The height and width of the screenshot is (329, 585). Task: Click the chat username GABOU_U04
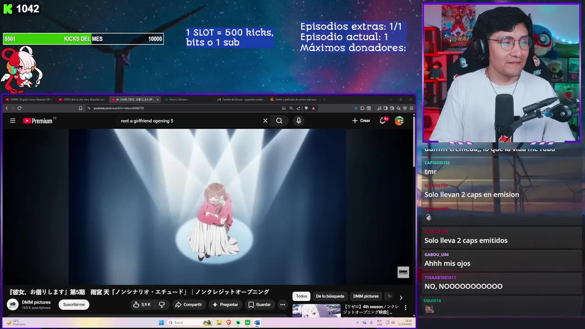436,255
